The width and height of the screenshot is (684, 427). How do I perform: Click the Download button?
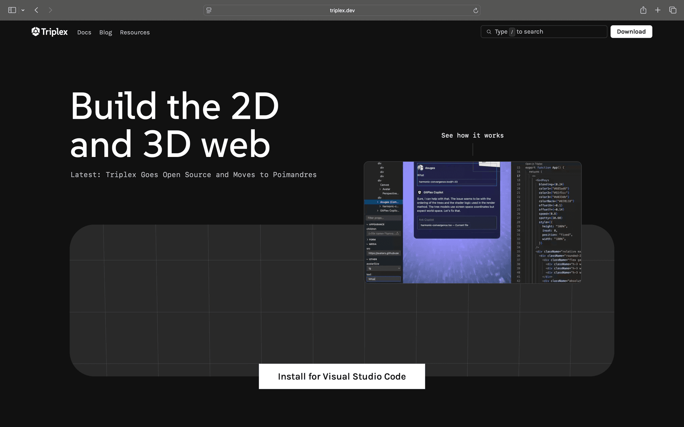pos(631,32)
